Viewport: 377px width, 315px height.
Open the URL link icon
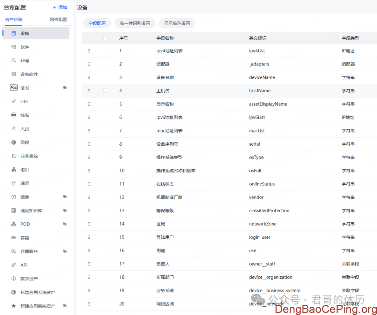pyautogui.click(x=14, y=101)
